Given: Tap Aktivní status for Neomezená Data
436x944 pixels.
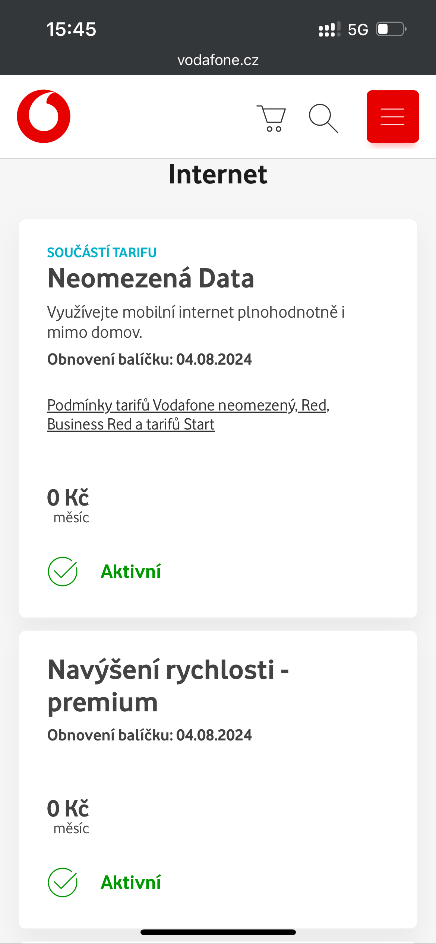Looking at the screenshot, I should point(131,572).
